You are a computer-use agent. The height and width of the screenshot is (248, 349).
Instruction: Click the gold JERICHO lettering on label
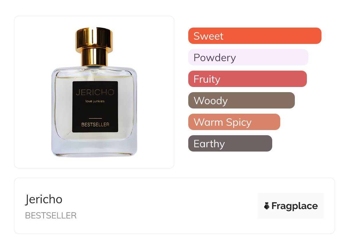pos(95,92)
